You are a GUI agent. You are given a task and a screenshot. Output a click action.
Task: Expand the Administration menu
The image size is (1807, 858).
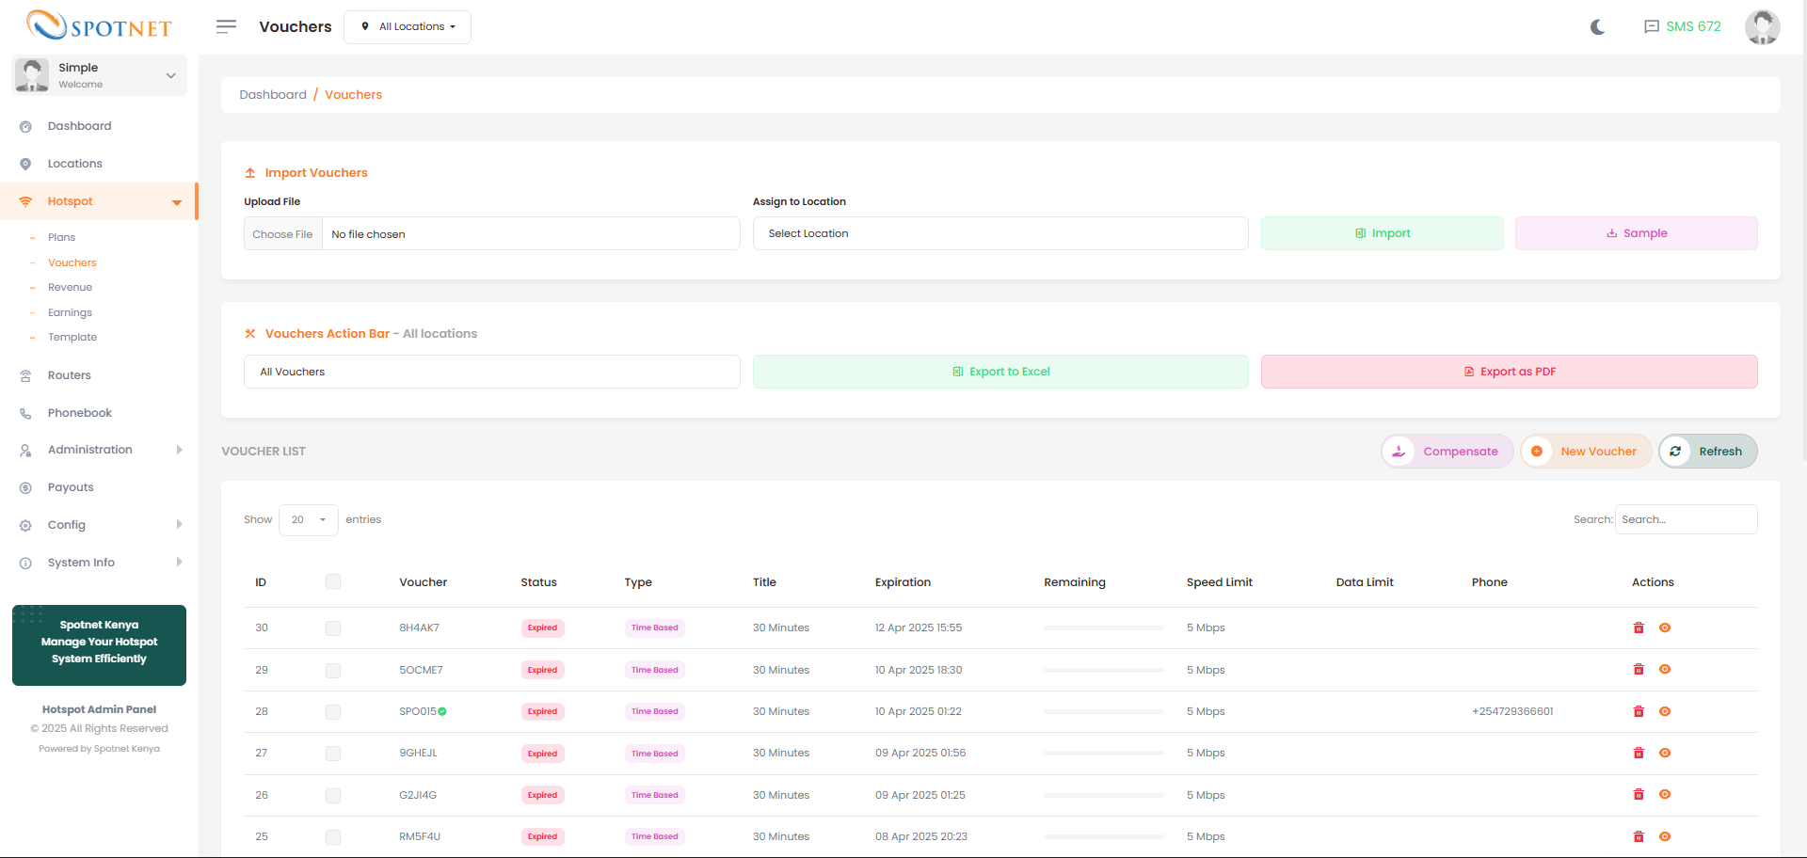(x=90, y=450)
